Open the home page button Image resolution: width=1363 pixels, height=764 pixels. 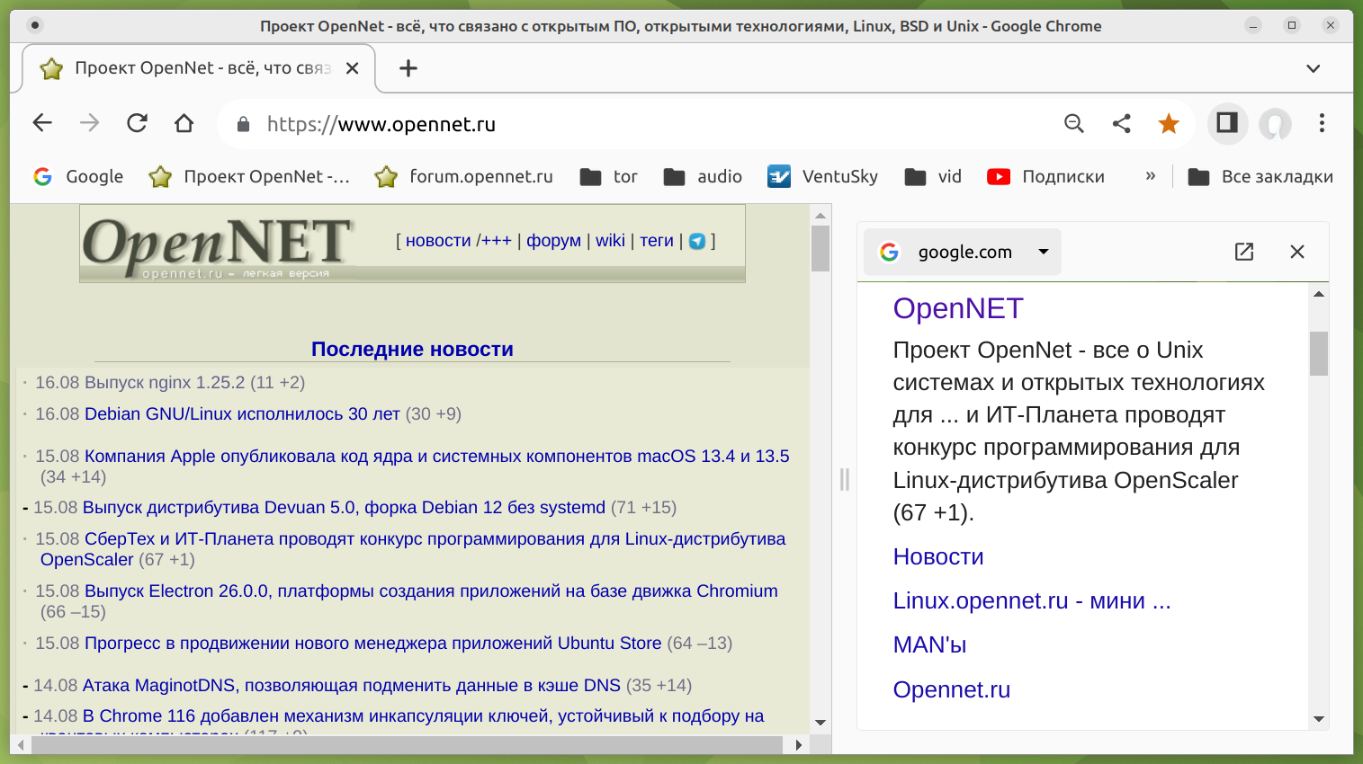point(184,123)
